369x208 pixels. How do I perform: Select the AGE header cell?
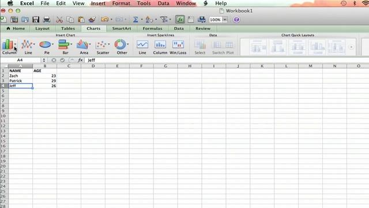coord(44,70)
